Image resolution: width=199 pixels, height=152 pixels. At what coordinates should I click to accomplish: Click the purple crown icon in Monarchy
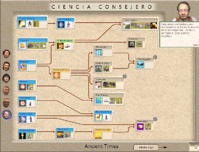pos(141,127)
